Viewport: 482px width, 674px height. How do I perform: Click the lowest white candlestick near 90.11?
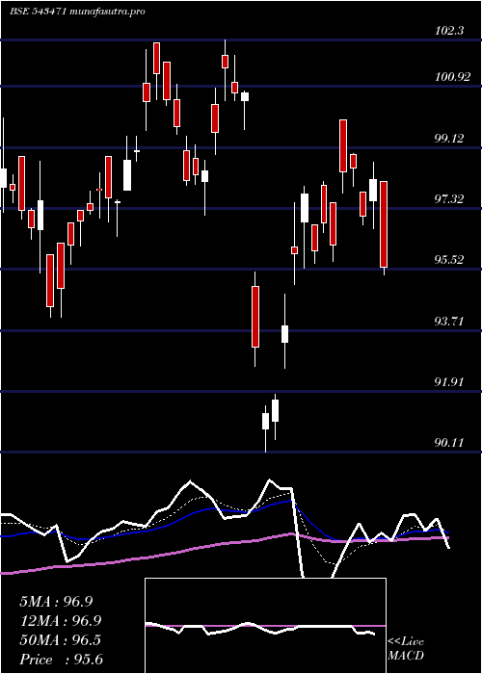265,422
